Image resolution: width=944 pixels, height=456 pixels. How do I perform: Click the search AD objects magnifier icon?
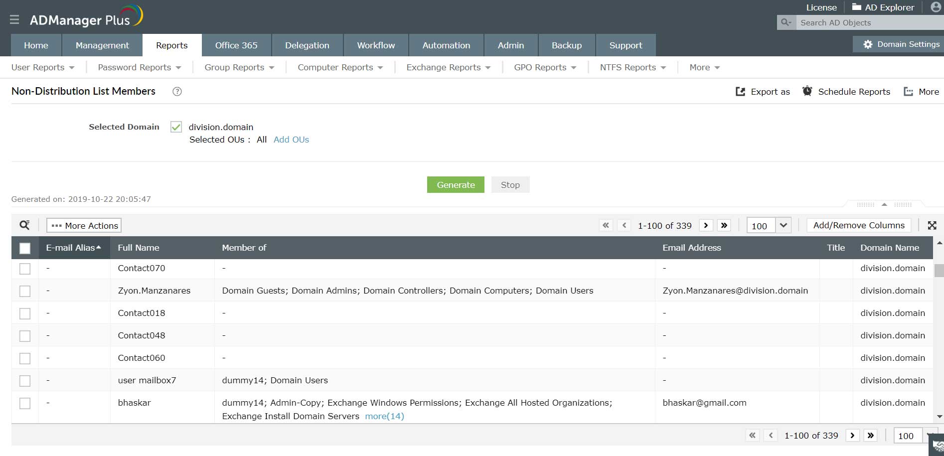pyautogui.click(x=786, y=22)
